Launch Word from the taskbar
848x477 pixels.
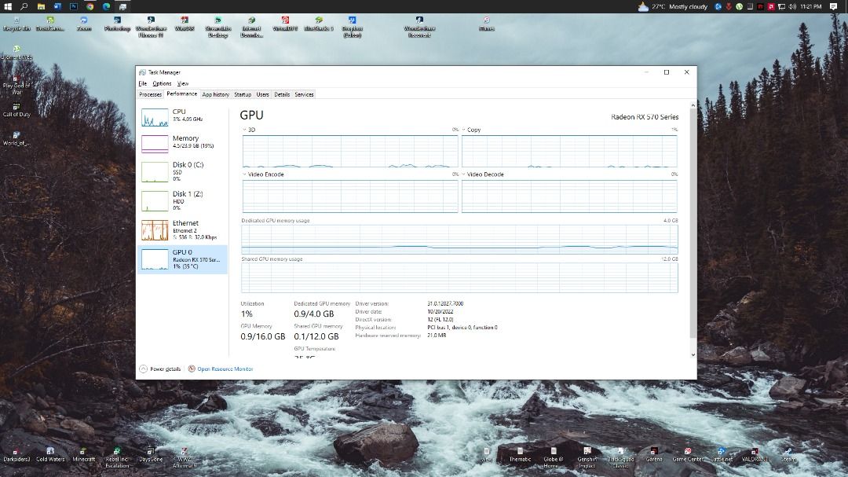(57, 6)
